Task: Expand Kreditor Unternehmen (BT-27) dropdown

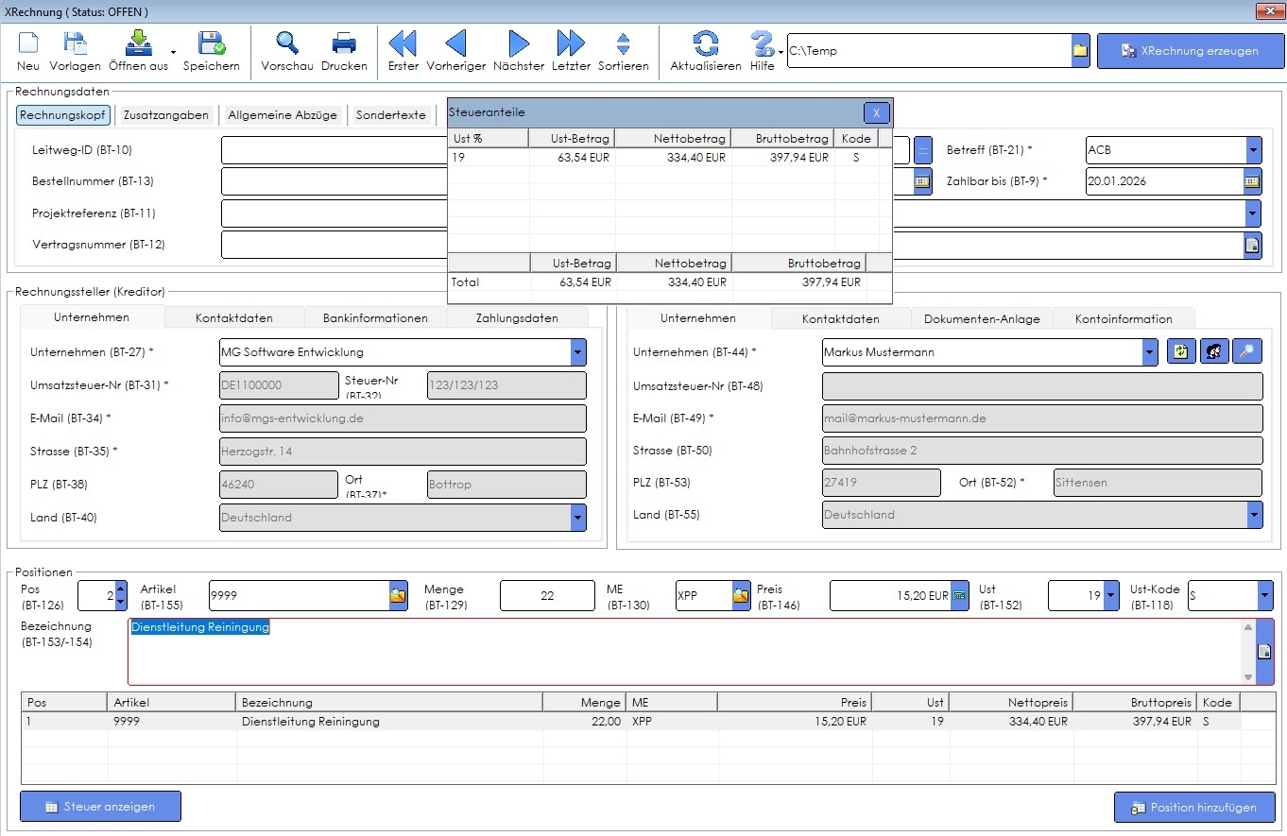Action: click(577, 352)
